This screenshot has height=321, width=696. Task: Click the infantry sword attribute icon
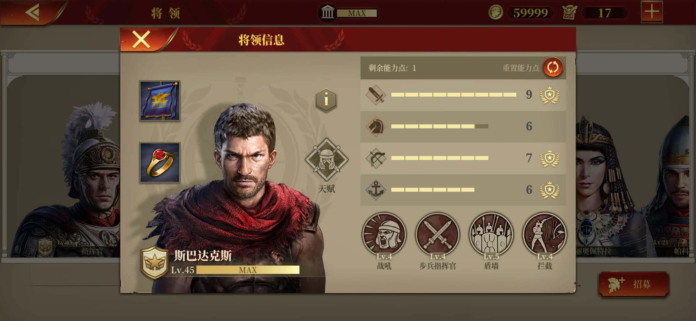coord(376,95)
